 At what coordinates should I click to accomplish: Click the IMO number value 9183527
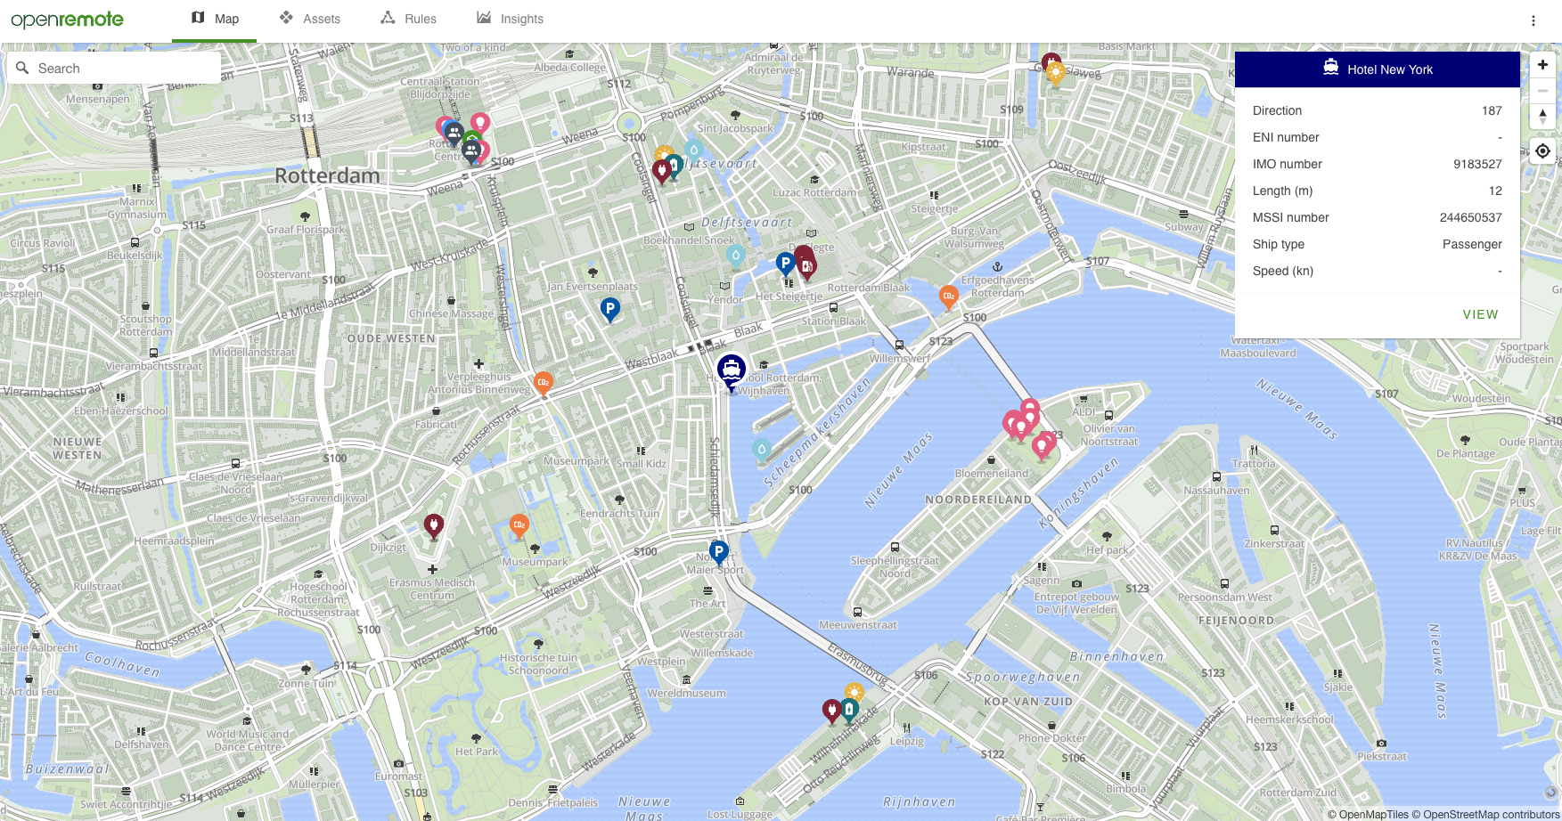[1477, 164]
